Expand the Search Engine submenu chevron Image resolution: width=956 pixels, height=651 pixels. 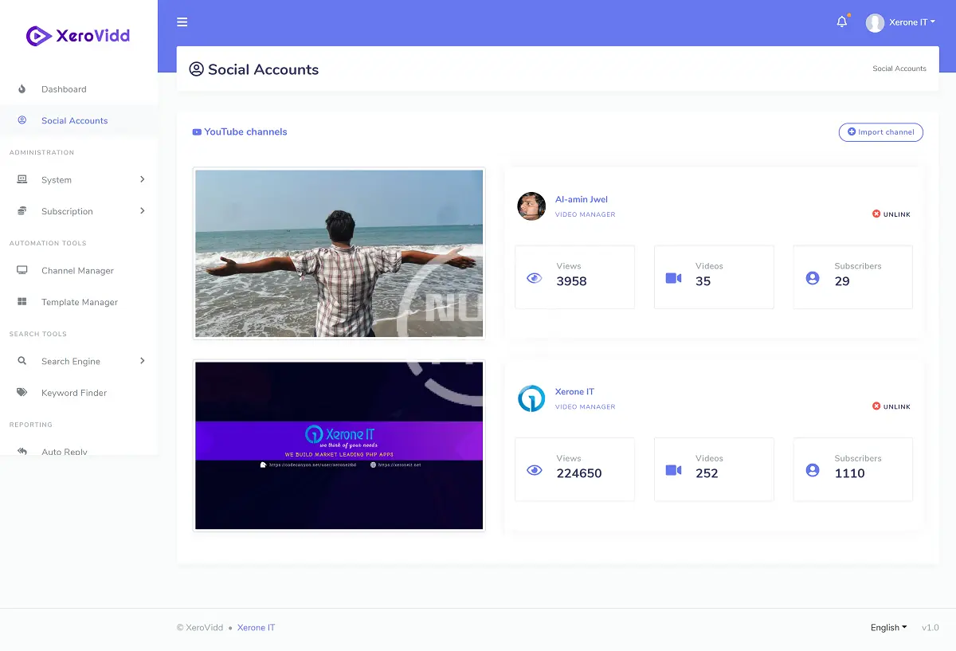142,362
